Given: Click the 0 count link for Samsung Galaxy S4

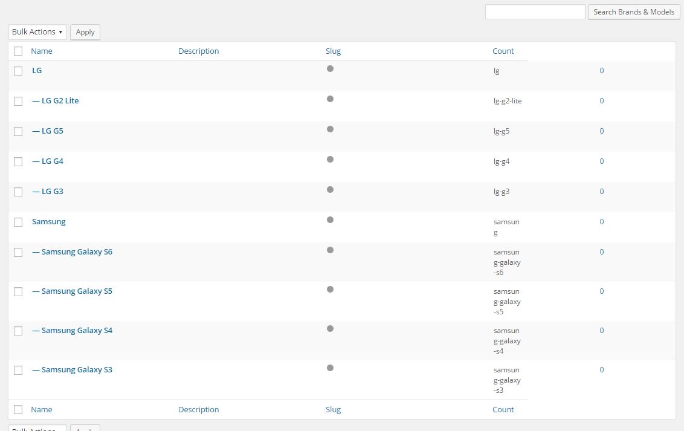Looking at the screenshot, I should (602, 330).
